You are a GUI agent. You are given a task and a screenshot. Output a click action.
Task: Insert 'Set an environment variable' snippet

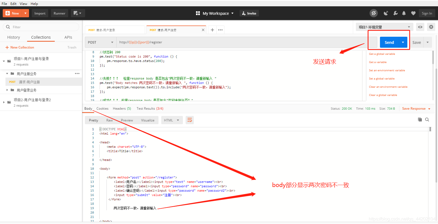tap(387, 70)
